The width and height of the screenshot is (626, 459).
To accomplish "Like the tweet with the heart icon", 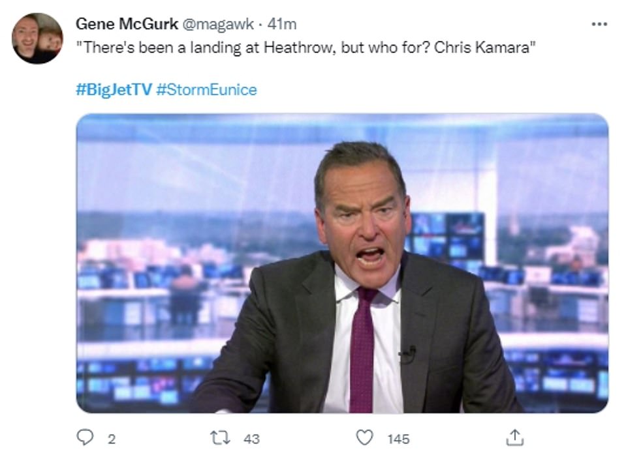I will pyautogui.click(x=364, y=438).
